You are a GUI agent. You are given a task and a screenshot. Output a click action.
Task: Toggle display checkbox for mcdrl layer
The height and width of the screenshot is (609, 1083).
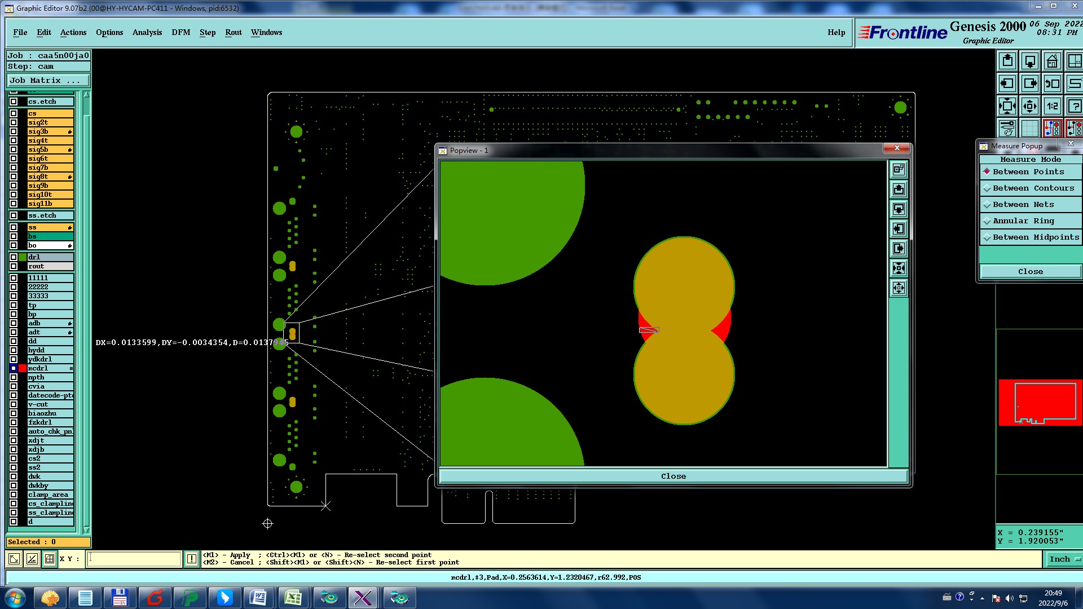pos(14,368)
